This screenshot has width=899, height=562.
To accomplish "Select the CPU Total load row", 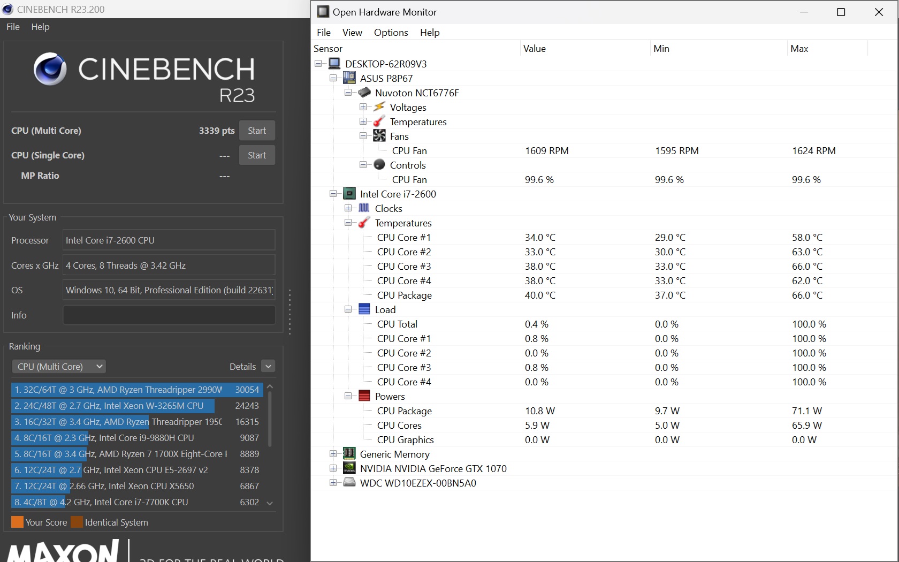I will point(604,324).
